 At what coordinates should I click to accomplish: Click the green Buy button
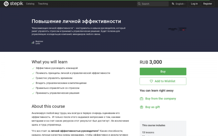pyautogui.click(x=163, y=71)
